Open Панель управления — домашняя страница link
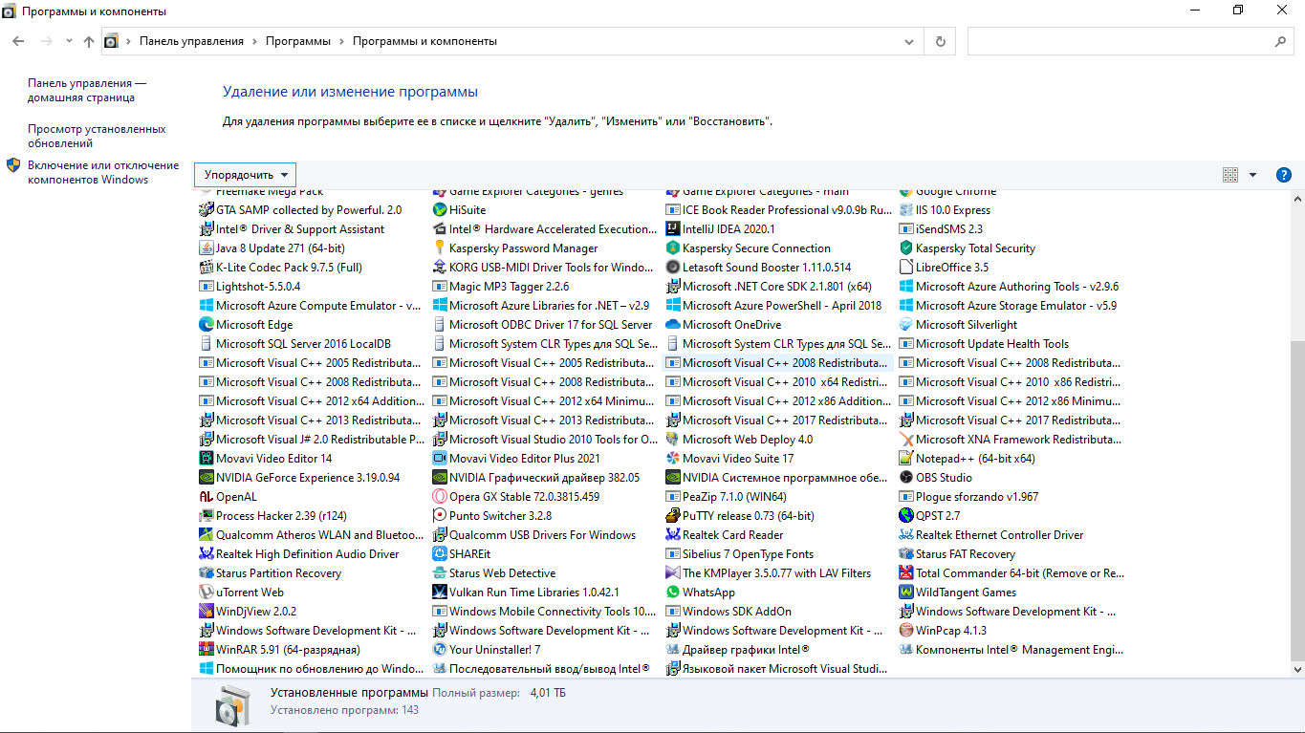The height and width of the screenshot is (733, 1305). 87,91
